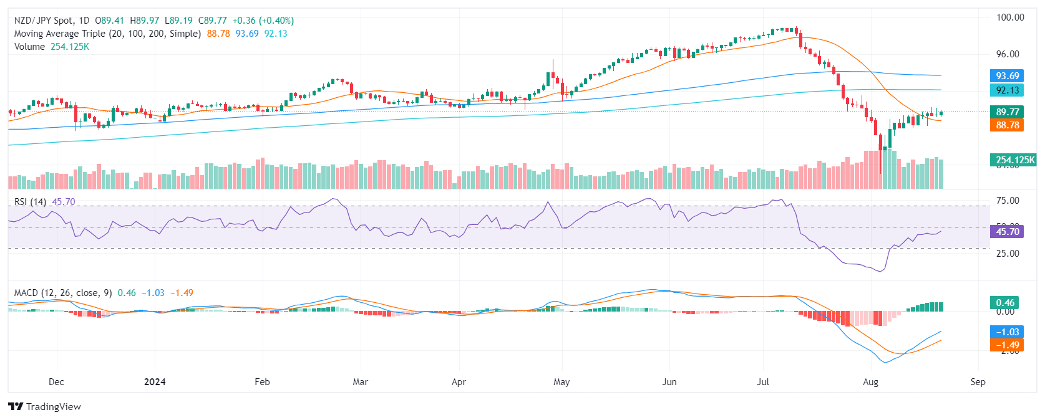This screenshot has width=1045, height=420.
Task: Click the orange 88.78 moving average tag
Action: pyautogui.click(x=1007, y=125)
